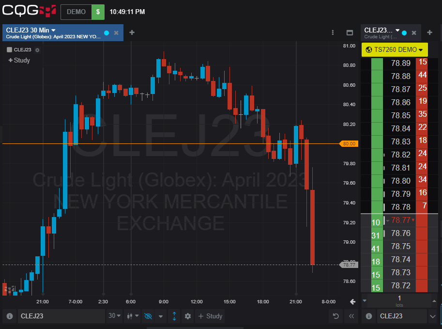The image size is (442, 329).
Task: Click price 78.86 in DOM ladder
Action: [x=401, y=102]
